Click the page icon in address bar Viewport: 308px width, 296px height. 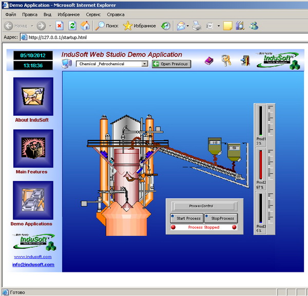click(x=24, y=37)
